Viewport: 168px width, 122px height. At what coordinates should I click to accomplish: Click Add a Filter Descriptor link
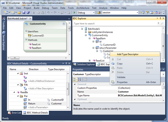(41, 89)
